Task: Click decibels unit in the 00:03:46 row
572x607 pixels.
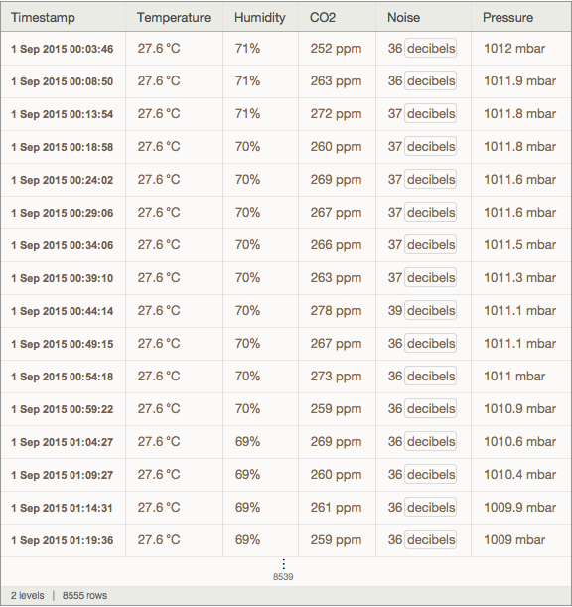Action: 430,49
